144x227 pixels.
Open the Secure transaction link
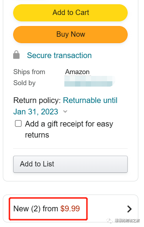[x=59, y=55]
